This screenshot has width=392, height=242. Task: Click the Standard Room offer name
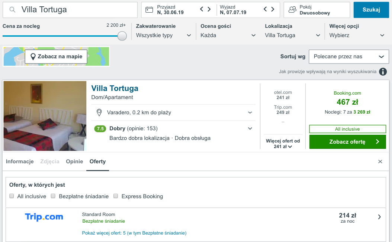point(99,215)
